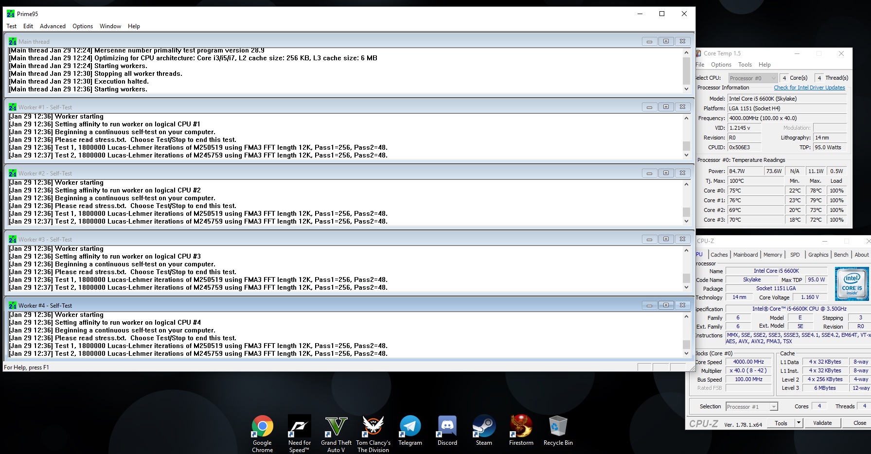Click the Main thread scrollbar down arrow
This screenshot has height=454, width=871.
tap(686, 89)
